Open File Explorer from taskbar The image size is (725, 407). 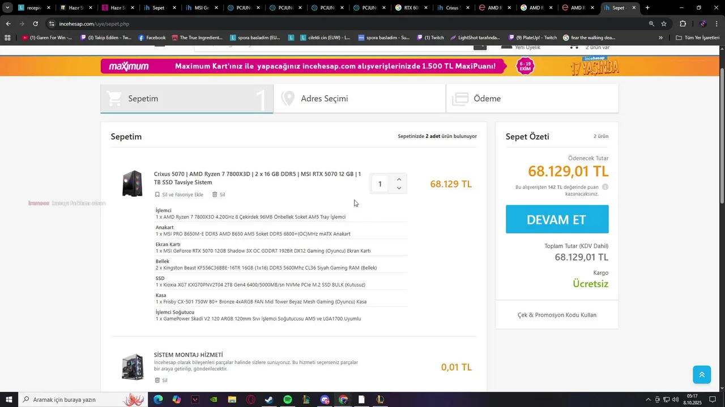tap(232, 400)
